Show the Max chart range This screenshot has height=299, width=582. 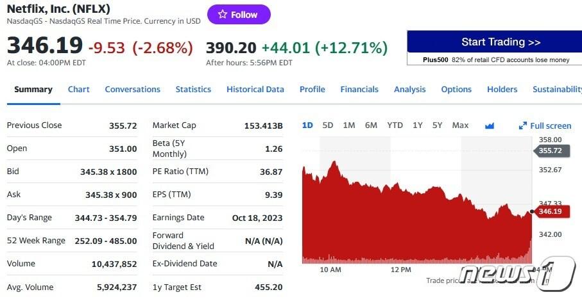460,125
